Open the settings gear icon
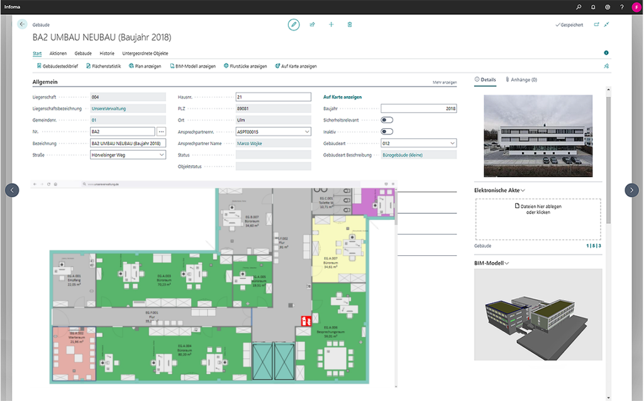Viewport: 644px width, 401px height. [x=606, y=7]
